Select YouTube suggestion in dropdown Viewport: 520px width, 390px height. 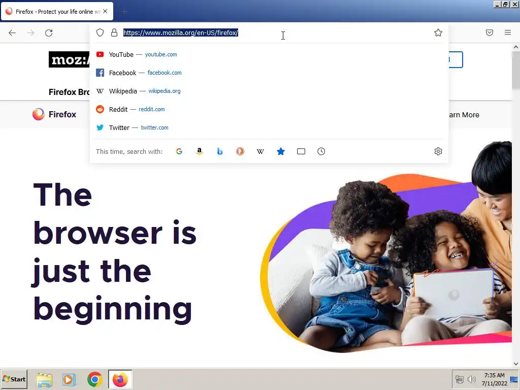pyautogui.click(x=269, y=54)
